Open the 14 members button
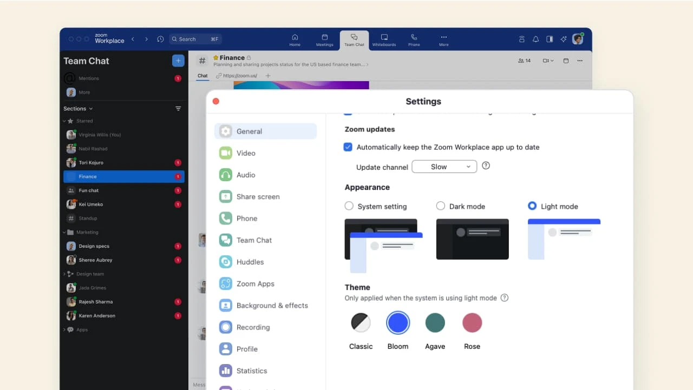693x390 pixels. coord(524,61)
